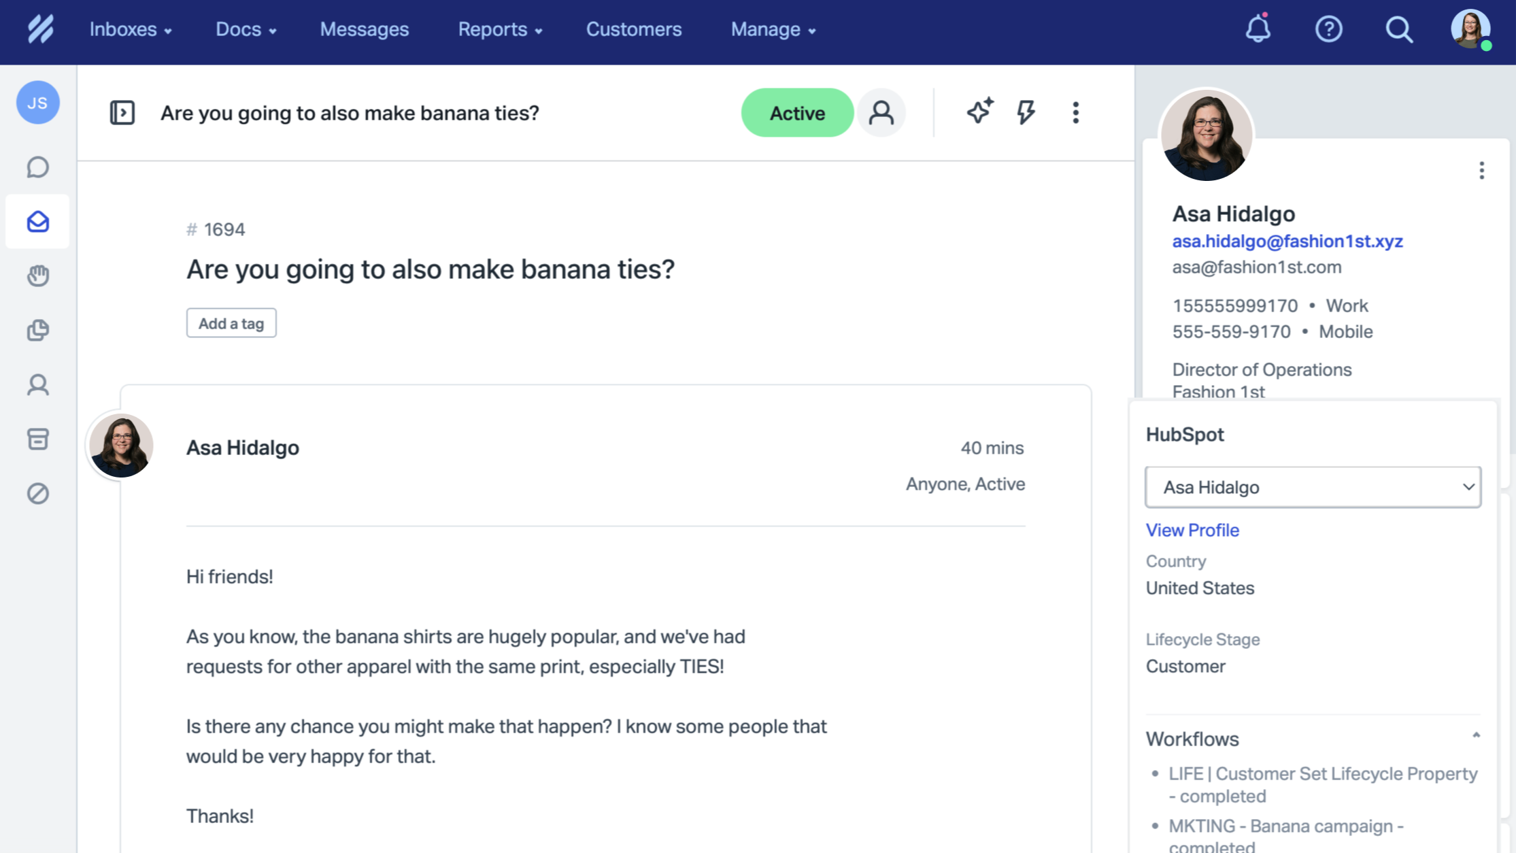Click the asa.hidalgo@fashion1st.xyz email link
The width and height of the screenshot is (1516, 853).
point(1287,241)
